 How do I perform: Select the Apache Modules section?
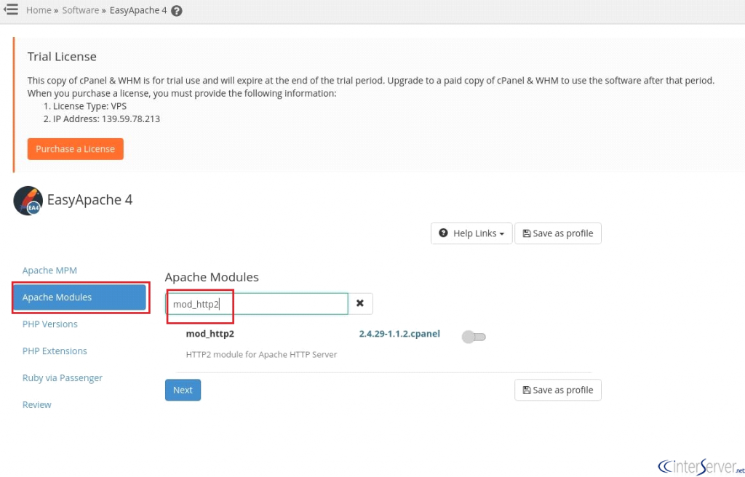[79, 297]
